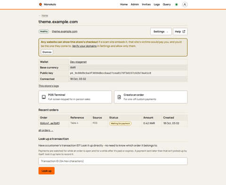Click the Create an order document icon

(x=119, y=97)
